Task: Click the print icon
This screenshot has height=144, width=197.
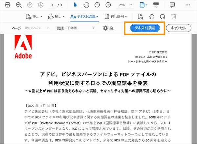Action: (8, 5)
